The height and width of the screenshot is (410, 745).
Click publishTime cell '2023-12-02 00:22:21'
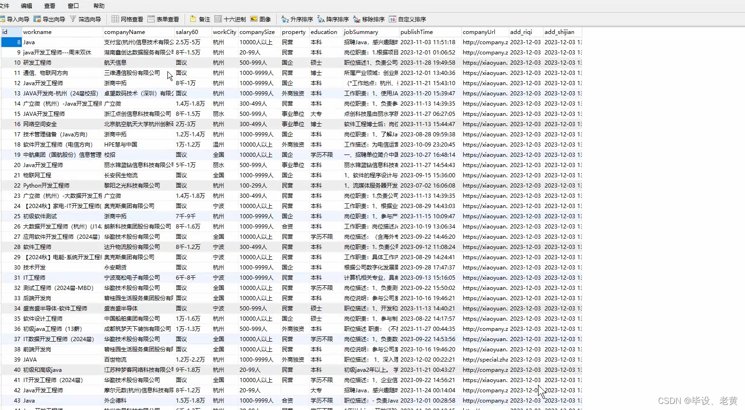(430, 360)
